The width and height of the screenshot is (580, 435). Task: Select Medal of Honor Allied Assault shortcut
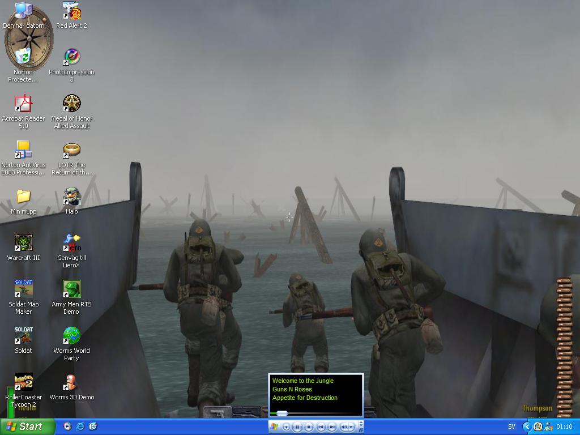[x=72, y=112]
